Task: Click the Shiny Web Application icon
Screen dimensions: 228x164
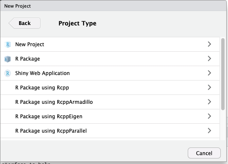Action: point(8,73)
